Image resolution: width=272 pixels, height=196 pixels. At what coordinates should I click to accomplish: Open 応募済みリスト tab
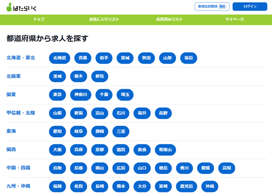pos(169,19)
